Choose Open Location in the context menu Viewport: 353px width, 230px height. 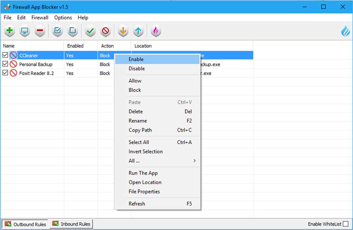pyautogui.click(x=158, y=182)
